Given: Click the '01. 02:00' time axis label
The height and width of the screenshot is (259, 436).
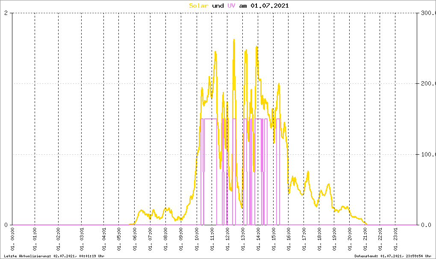Looking at the screenshot, I should (59, 239).
